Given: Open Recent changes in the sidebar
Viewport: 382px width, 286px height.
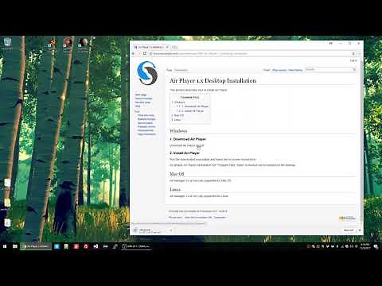Looking at the screenshot, I should click(143, 99).
